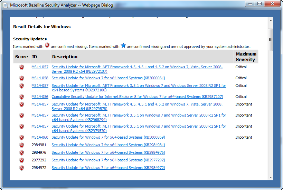
Task: Click the Maximum Severity column header
Action: click(x=246, y=57)
